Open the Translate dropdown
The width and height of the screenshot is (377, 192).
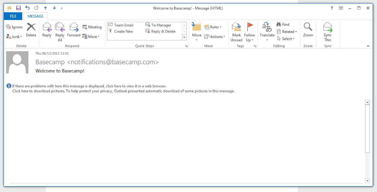tap(267, 32)
